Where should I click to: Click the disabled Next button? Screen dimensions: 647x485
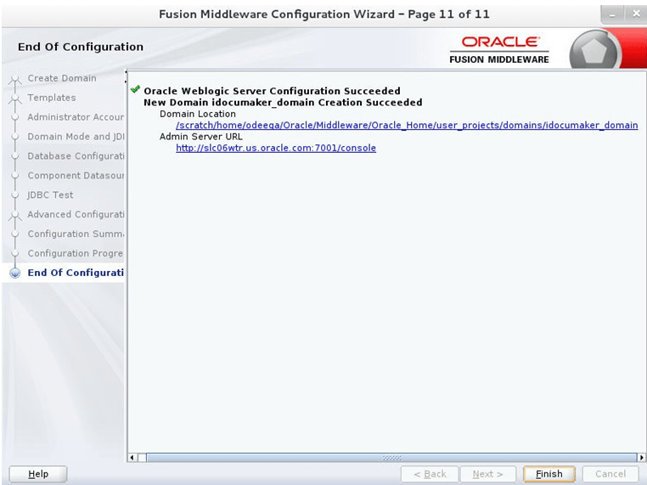click(x=487, y=474)
